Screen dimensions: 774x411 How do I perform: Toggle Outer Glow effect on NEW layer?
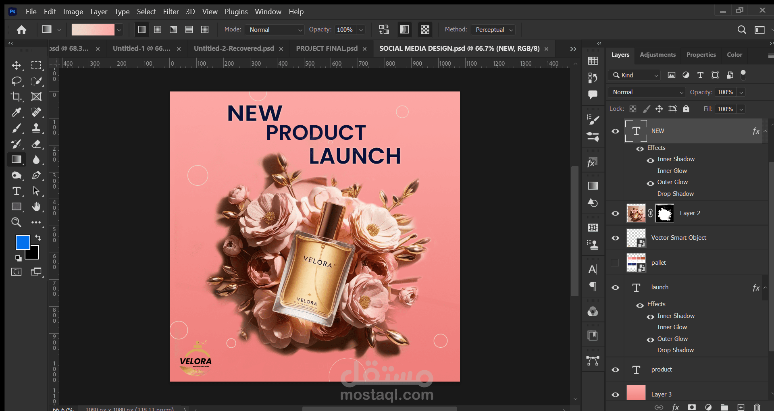tap(650, 183)
